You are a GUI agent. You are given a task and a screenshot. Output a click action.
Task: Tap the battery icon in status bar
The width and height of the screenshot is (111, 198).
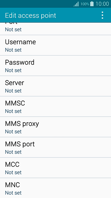click(92, 4)
